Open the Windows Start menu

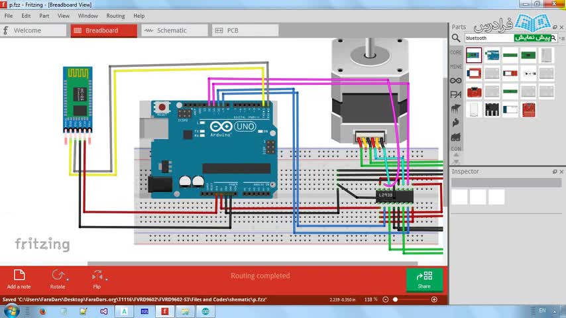(11, 311)
